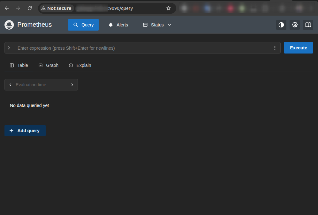Click the Execute button
The height and width of the screenshot is (215, 318).
[298, 48]
